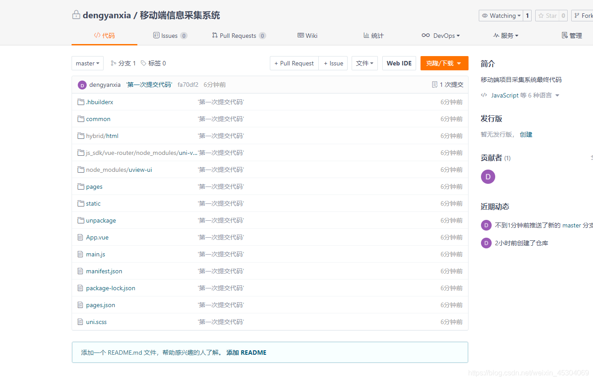593x381 pixels.
Task: Click the 添加 README link
Action: [x=246, y=353]
